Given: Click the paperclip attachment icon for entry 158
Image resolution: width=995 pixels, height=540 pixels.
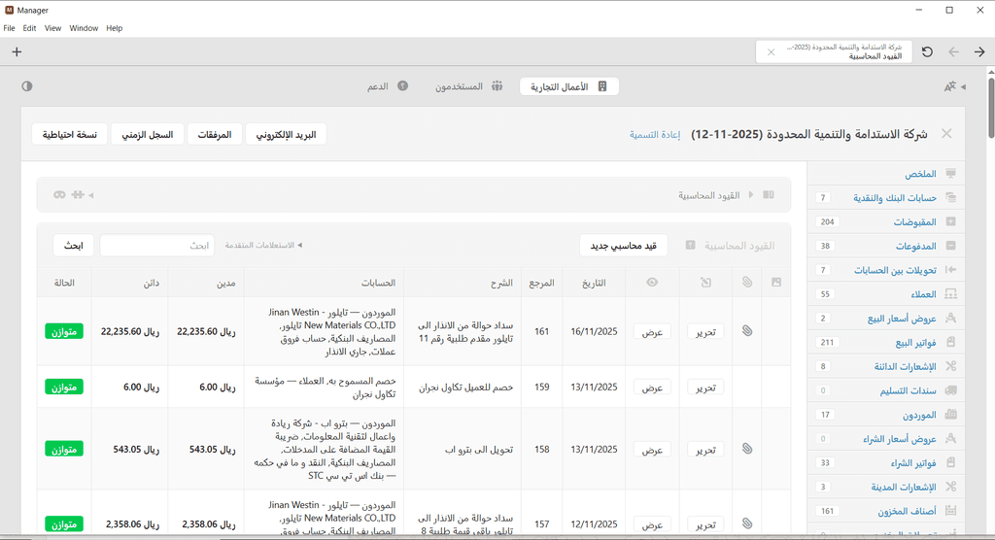Looking at the screenshot, I should pos(747,450).
